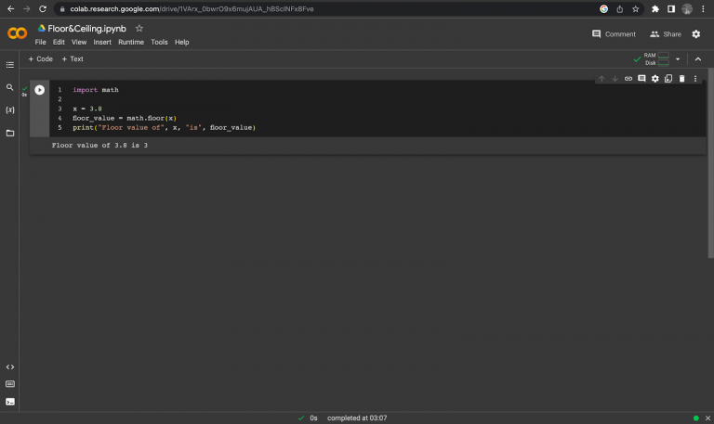Open cell editor settings gear
The height and width of the screenshot is (424, 714).
[x=654, y=79]
